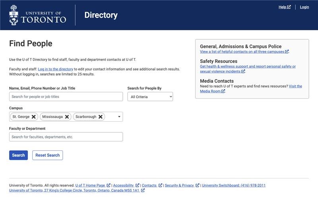This screenshot has width=318, height=202.
Task: Remove the St. George campus tag
Action: pyautogui.click(x=34, y=117)
